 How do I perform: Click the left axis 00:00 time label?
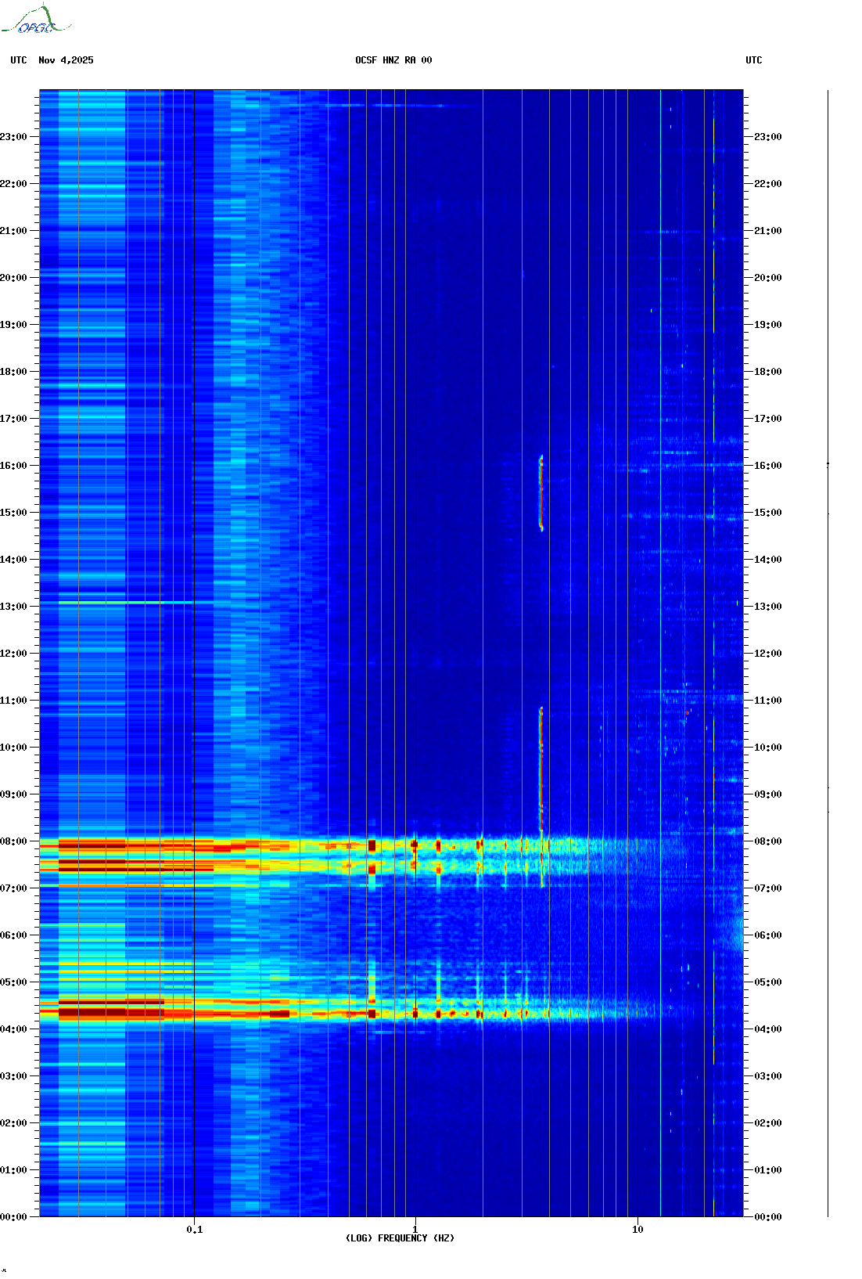[x=13, y=1217]
